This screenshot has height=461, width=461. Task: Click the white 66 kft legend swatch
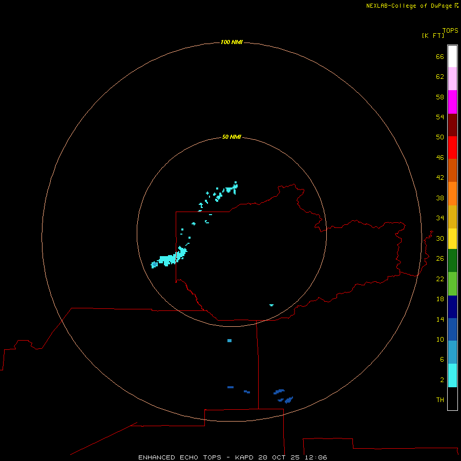[x=452, y=56]
